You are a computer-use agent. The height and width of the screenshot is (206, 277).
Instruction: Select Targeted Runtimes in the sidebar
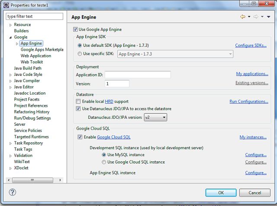pyautogui.click(x=31, y=137)
